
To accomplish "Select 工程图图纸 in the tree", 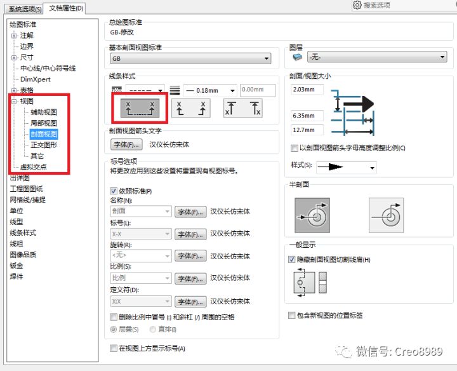I will (x=27, y=189).
